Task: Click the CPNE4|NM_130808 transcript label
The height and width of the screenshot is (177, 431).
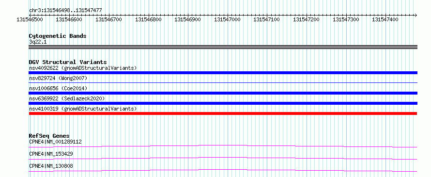Action: click(x=51, y=166)
